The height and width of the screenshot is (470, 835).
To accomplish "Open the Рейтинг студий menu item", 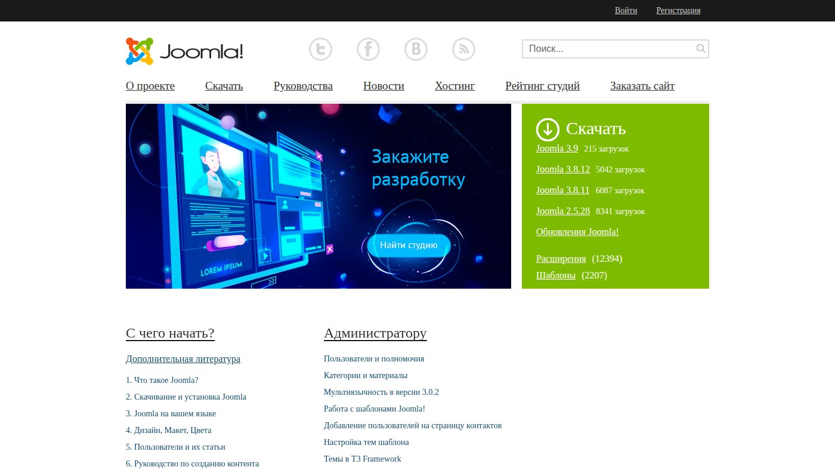I will [542, 86].
